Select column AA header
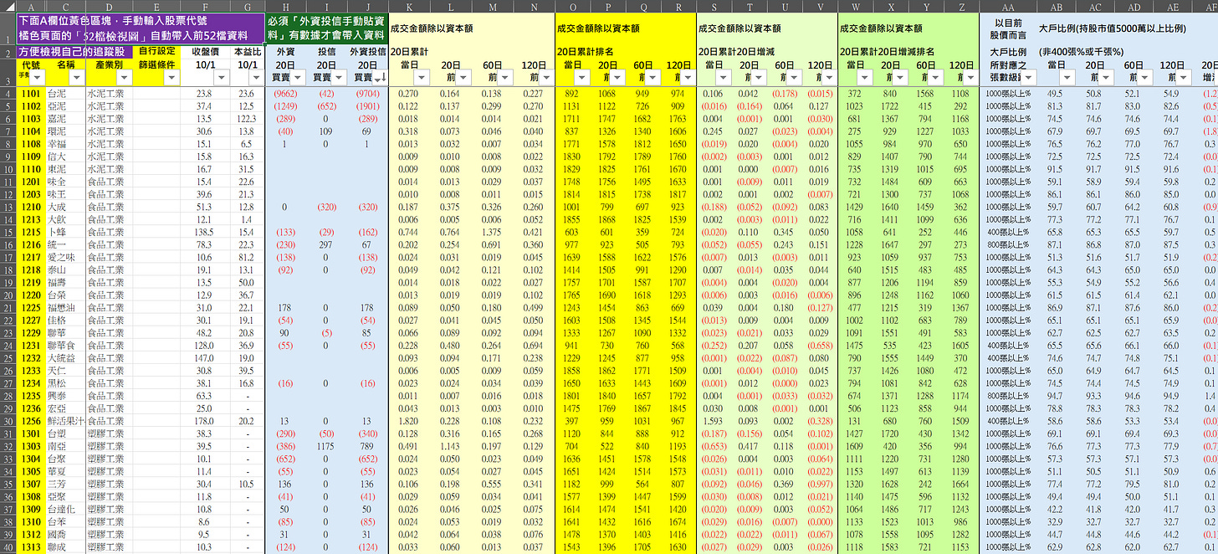This screenshot has width=1218, height=554. (x=1007, y=5)
